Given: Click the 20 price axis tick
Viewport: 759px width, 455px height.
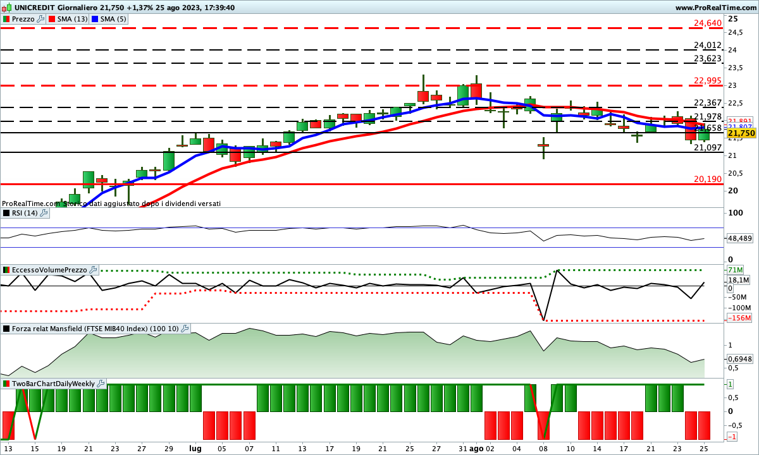Looking at the screenshot, I should tap(732, 191).
